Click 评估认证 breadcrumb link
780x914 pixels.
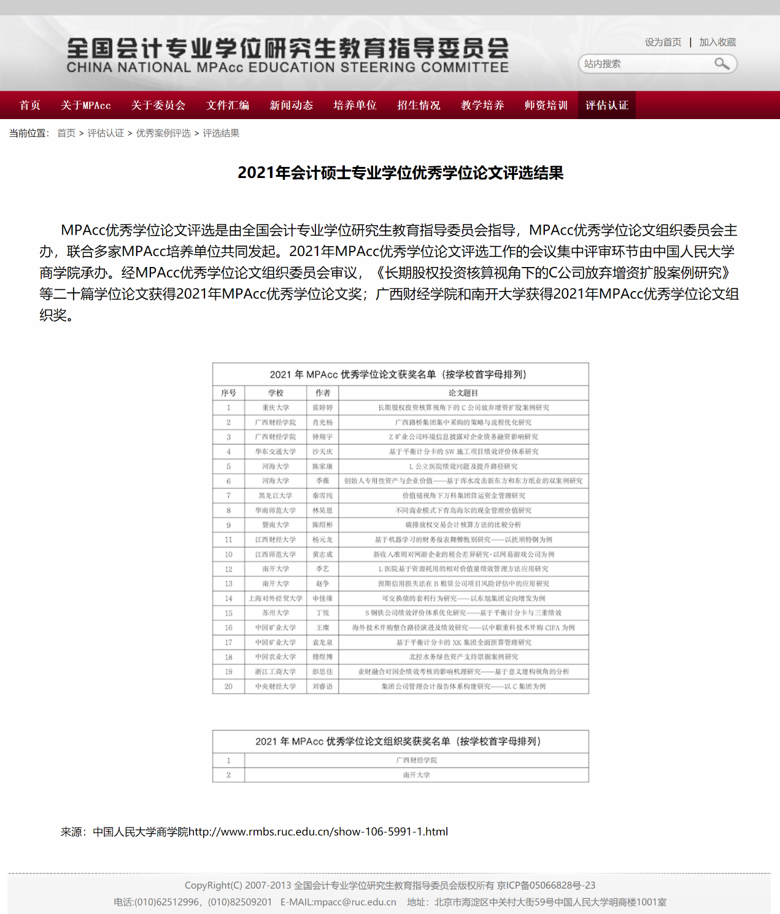[x=106, y=133]
